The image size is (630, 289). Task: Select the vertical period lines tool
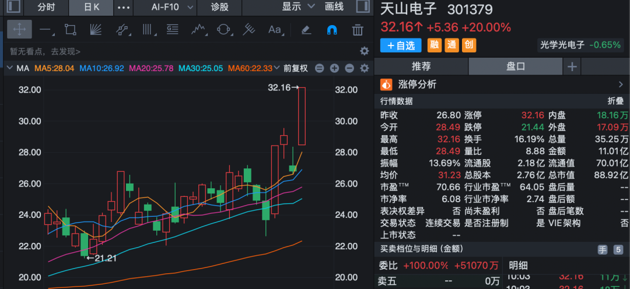[148, 29]
